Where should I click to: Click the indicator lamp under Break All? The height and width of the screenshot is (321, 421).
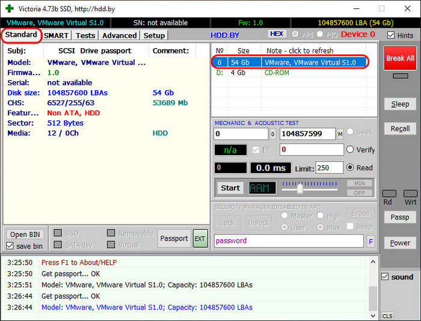pos(401,76)
